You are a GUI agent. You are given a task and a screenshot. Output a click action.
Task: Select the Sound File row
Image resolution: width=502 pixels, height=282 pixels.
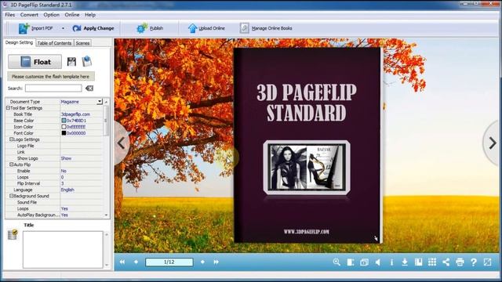(x=55, y=202)
